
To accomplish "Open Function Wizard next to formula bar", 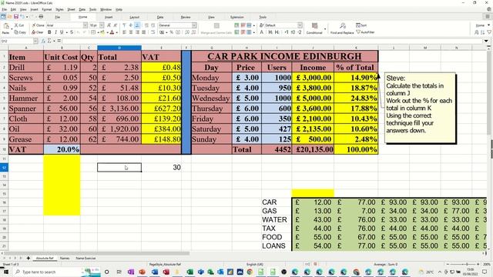I will 43,41.
